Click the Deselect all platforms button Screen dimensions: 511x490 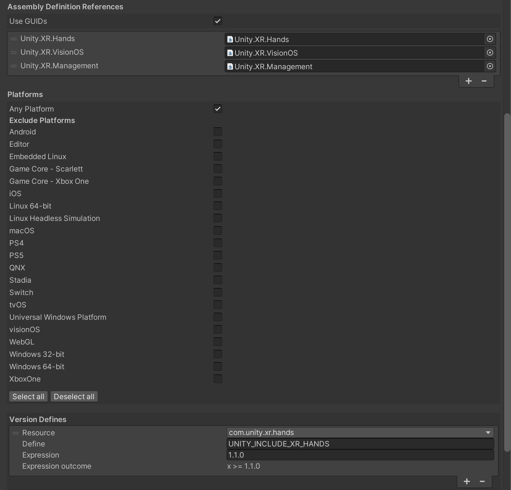point(74,396)
